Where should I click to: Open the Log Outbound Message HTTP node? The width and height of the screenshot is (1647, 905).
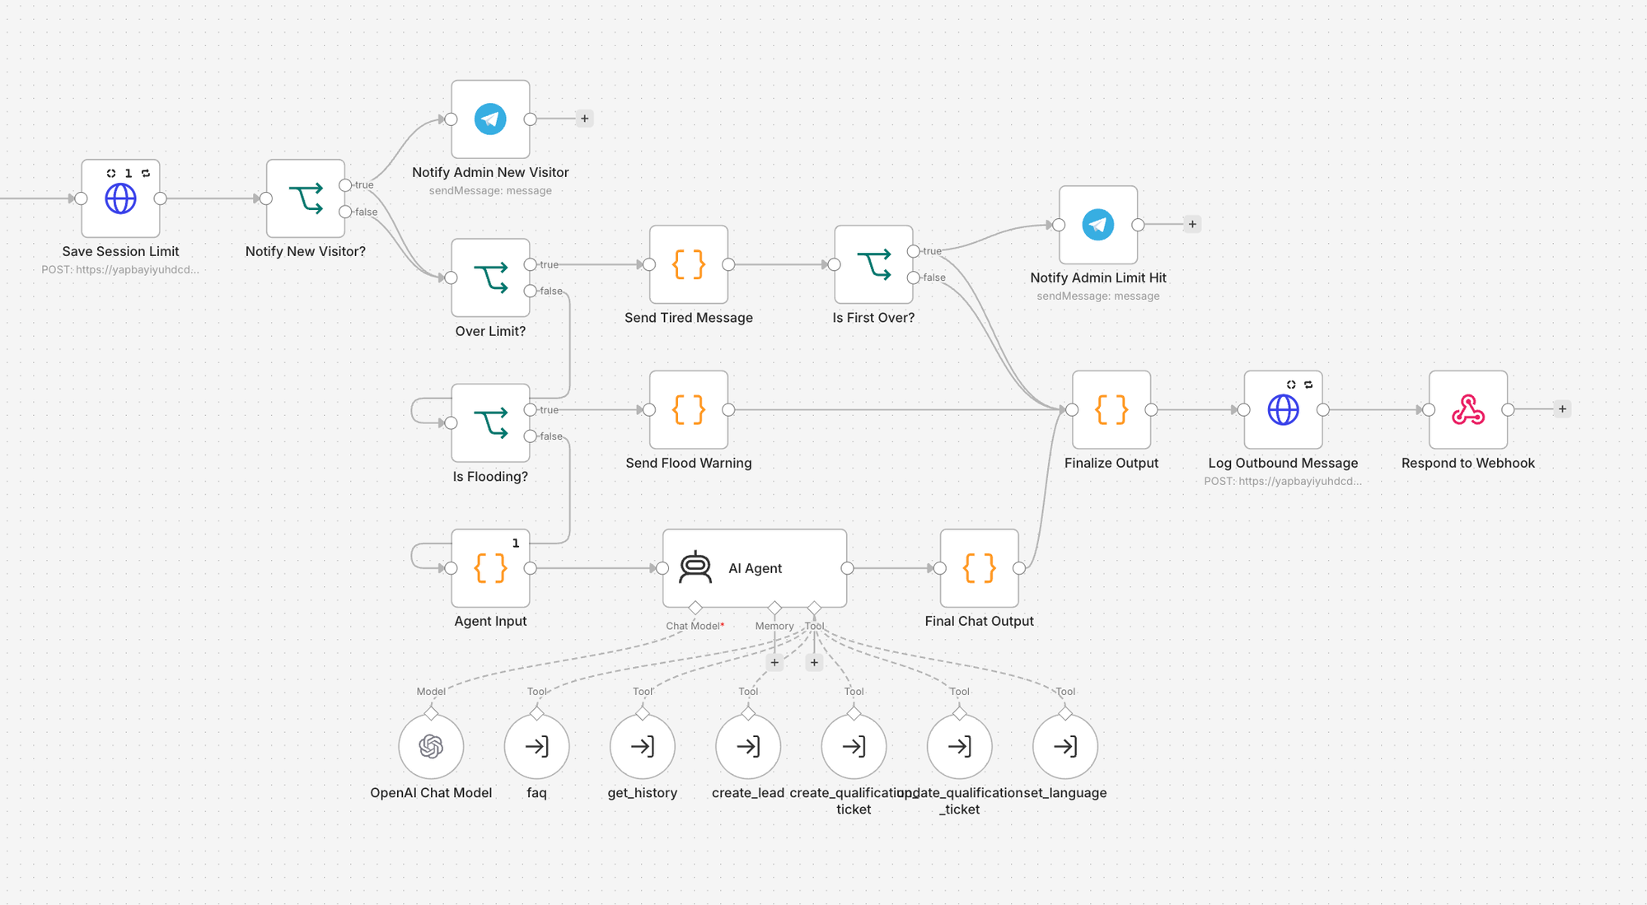pos(1283,409)
